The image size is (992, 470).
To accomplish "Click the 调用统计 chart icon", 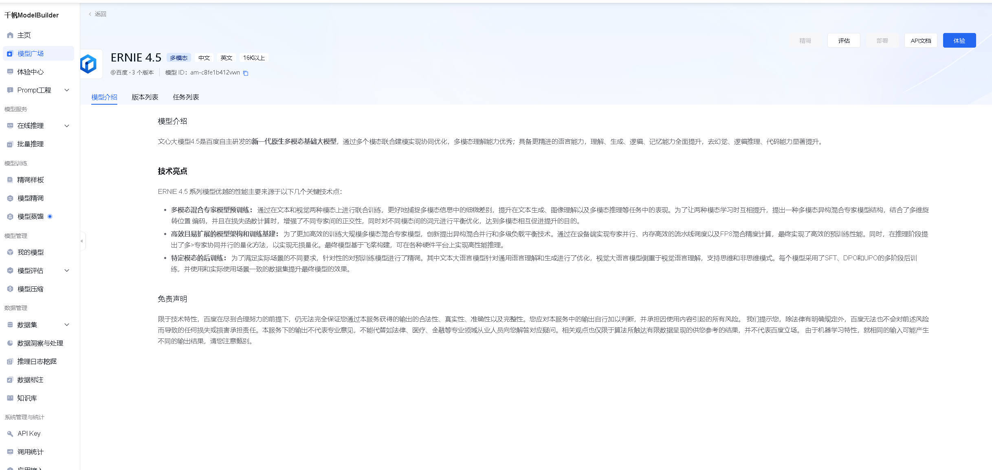I will click(10, 452).
